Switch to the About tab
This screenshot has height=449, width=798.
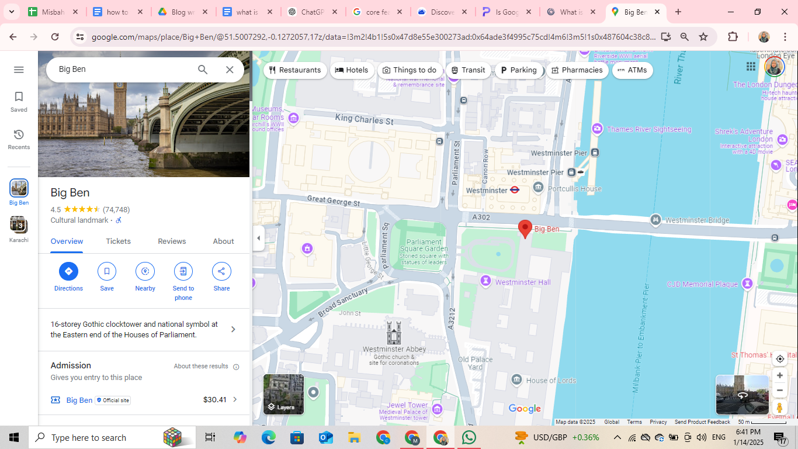click(x=223, y=241)
